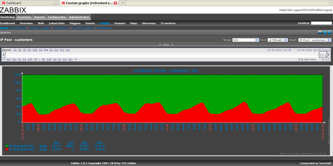This screenshot has height=166, width=333.
Task: Click the blue reset refresh icon
Action: 325,33
